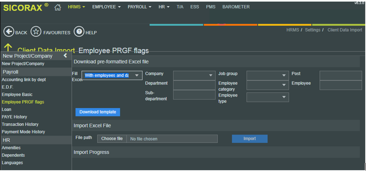Select Loan in the sidebar

pyautogui.click(x=6, y=109)
